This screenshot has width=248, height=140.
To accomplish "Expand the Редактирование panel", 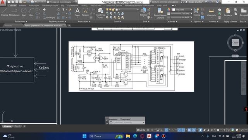I will pyautogui.click(x=57, y=21).
